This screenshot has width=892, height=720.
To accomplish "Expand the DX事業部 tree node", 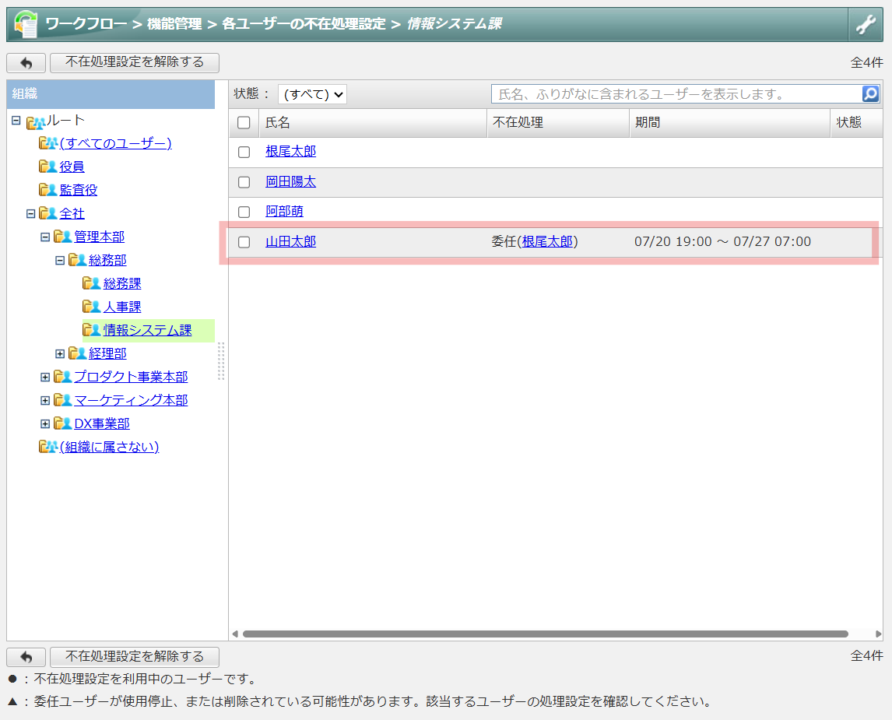I will 45,423.
